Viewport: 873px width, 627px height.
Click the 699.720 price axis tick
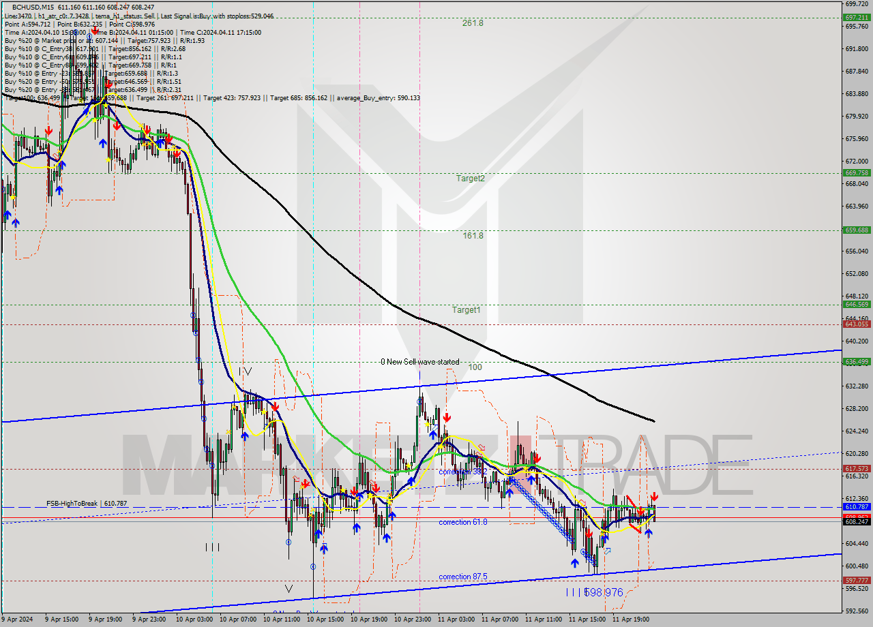[857, 4]
